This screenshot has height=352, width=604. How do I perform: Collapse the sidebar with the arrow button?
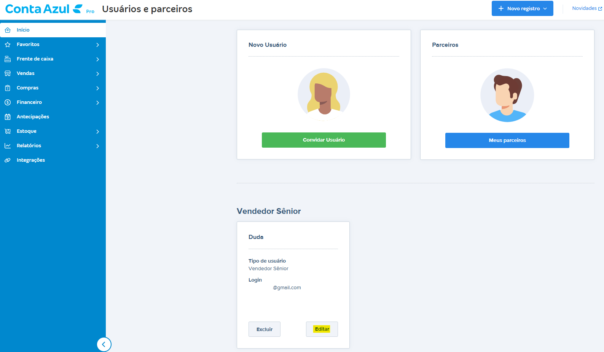click(104, 344)
